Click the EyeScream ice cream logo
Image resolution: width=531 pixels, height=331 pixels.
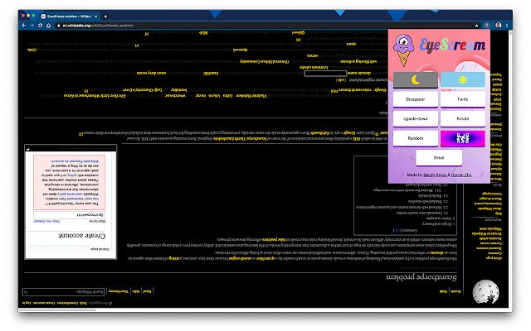click(x=404, y=50)
